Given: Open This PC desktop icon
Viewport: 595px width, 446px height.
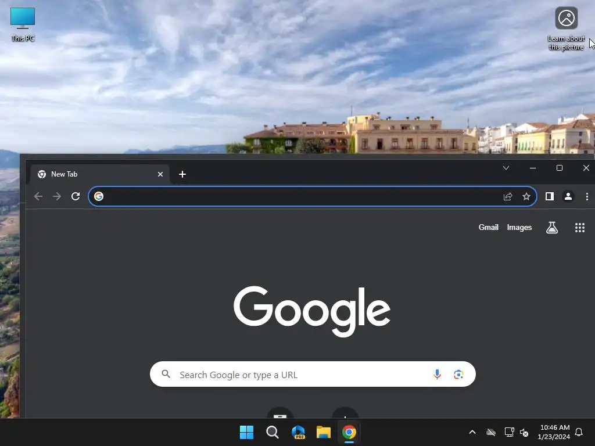Looking at the screenshot, I should [x=23, y=24].
